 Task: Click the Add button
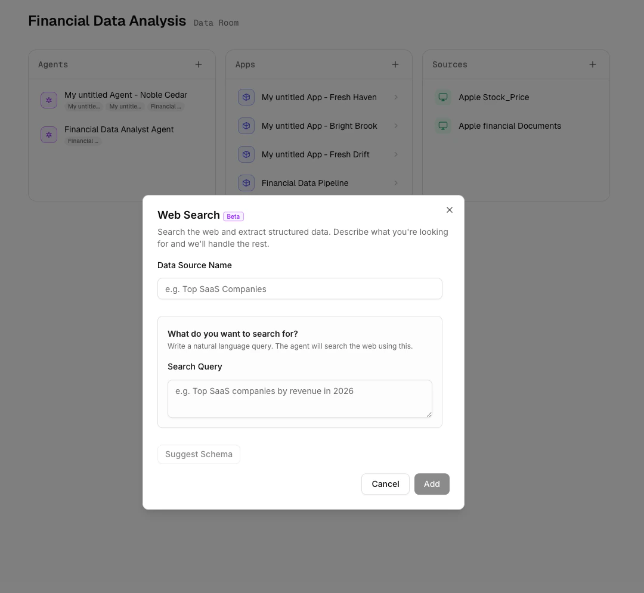tap(432, 484)
